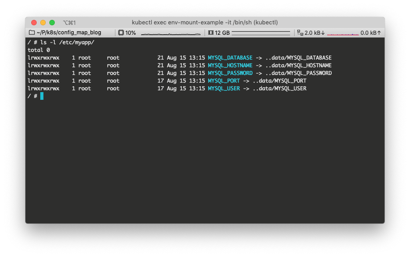Click the size 21 in MYSQL_HOSTNAME row
The width and height of the screenshot is (410, 257).
point(161,65)
